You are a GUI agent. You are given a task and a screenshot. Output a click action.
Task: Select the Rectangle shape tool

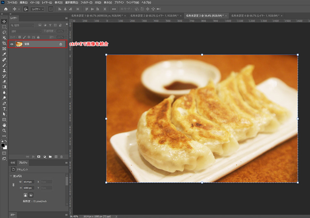pyautogui.click(x=4, y=120)
